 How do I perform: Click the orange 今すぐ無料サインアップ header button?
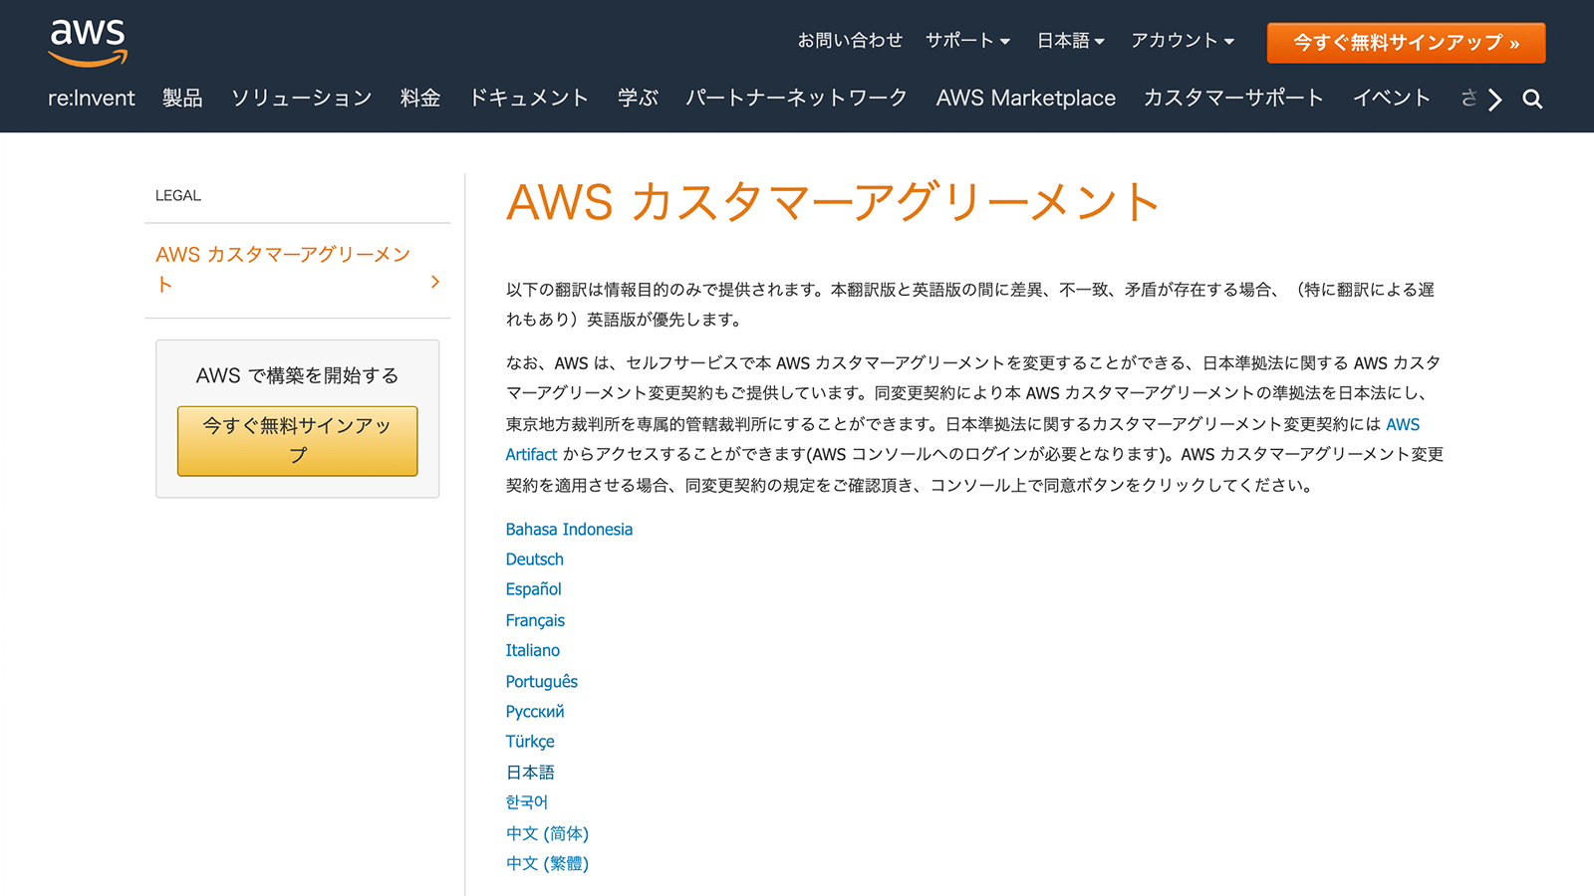pyautogui.click(x=1406, y=43)
